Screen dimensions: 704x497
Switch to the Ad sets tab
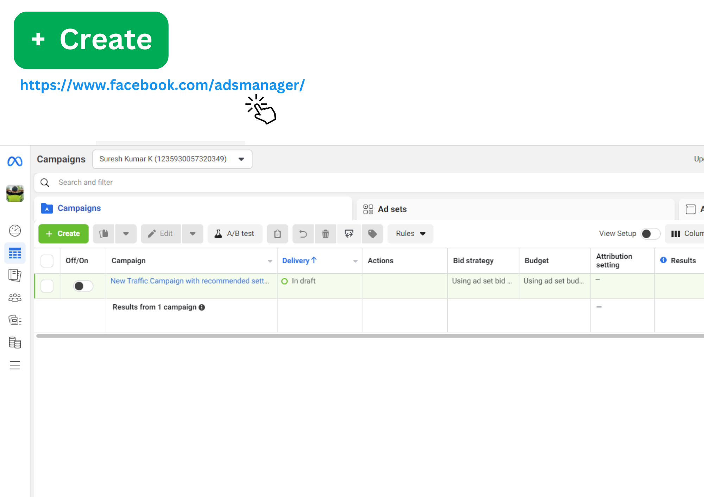[515, 209]
